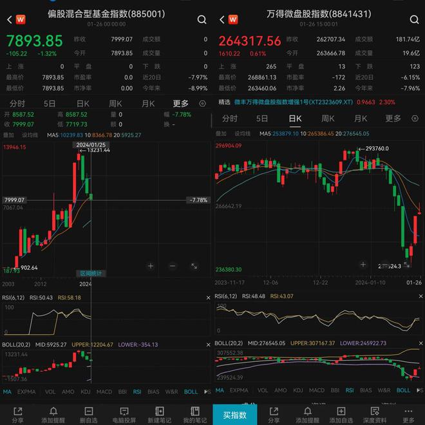Screen dimensions: 425x425
Task: Open 深度资料 in-depth data
Action: click(375, 415)
